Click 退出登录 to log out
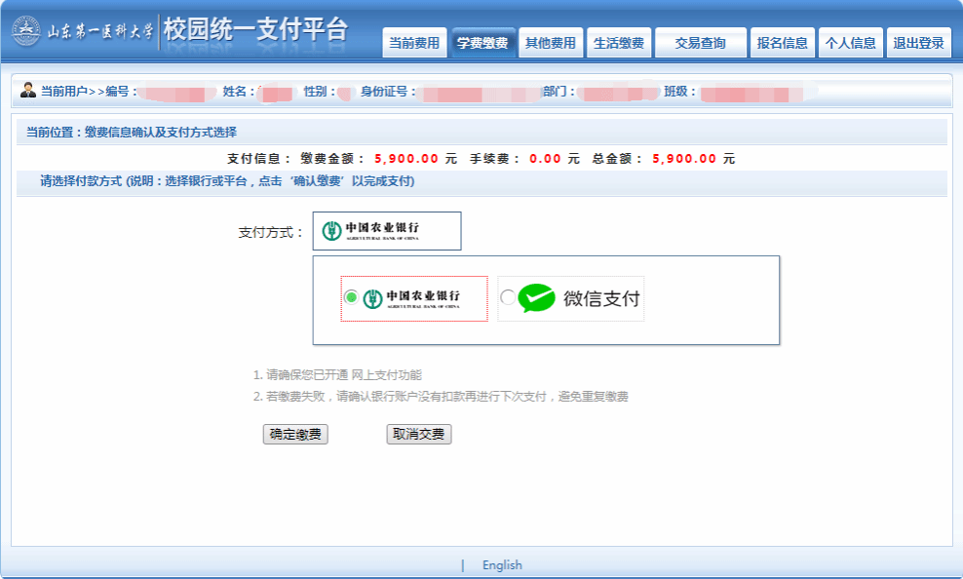This screenshot has width=963, height=579. 918,43
